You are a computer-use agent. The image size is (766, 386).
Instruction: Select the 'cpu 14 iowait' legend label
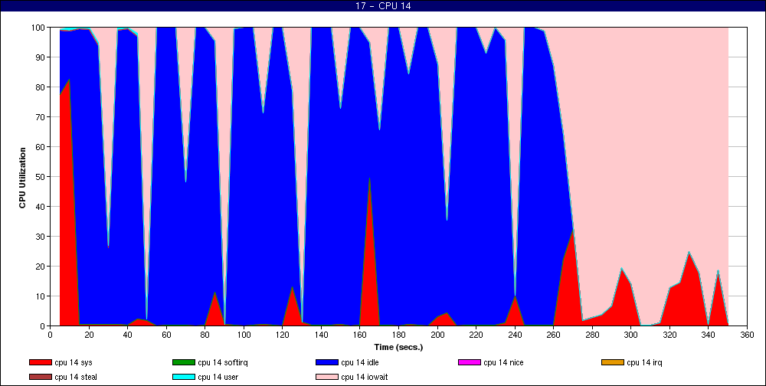point(365,378)
